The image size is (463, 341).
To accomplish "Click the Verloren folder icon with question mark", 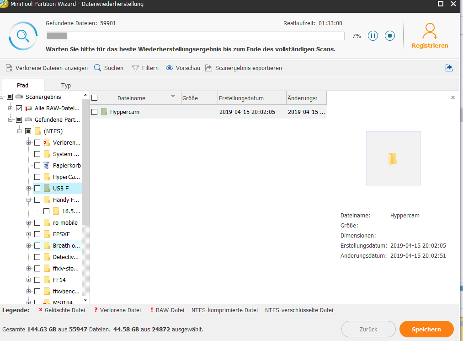I will [46, 142].
